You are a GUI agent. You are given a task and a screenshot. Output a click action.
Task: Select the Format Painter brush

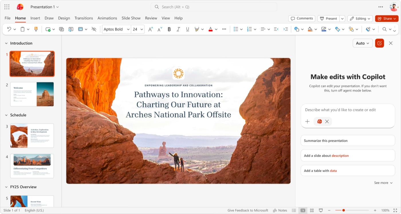pos(36,29)
